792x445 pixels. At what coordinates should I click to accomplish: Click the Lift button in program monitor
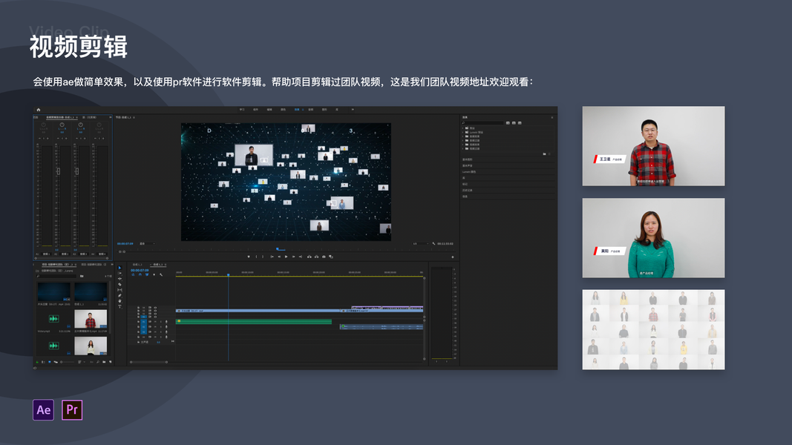[x=309, y=257]
